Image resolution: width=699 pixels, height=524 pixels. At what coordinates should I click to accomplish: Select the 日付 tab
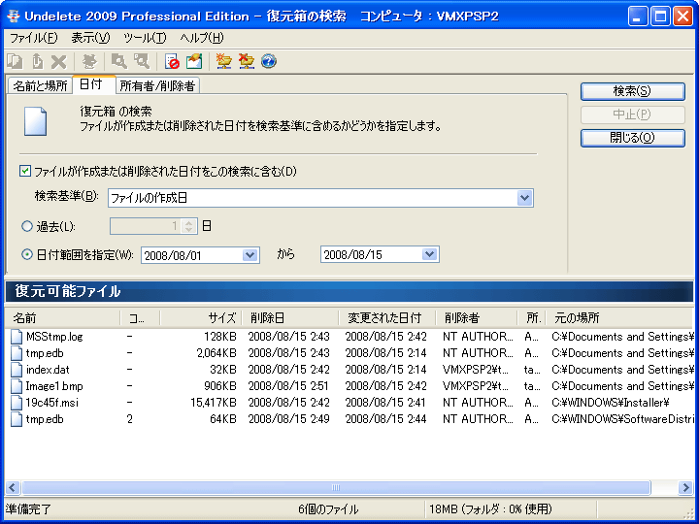tap(93, 84)
